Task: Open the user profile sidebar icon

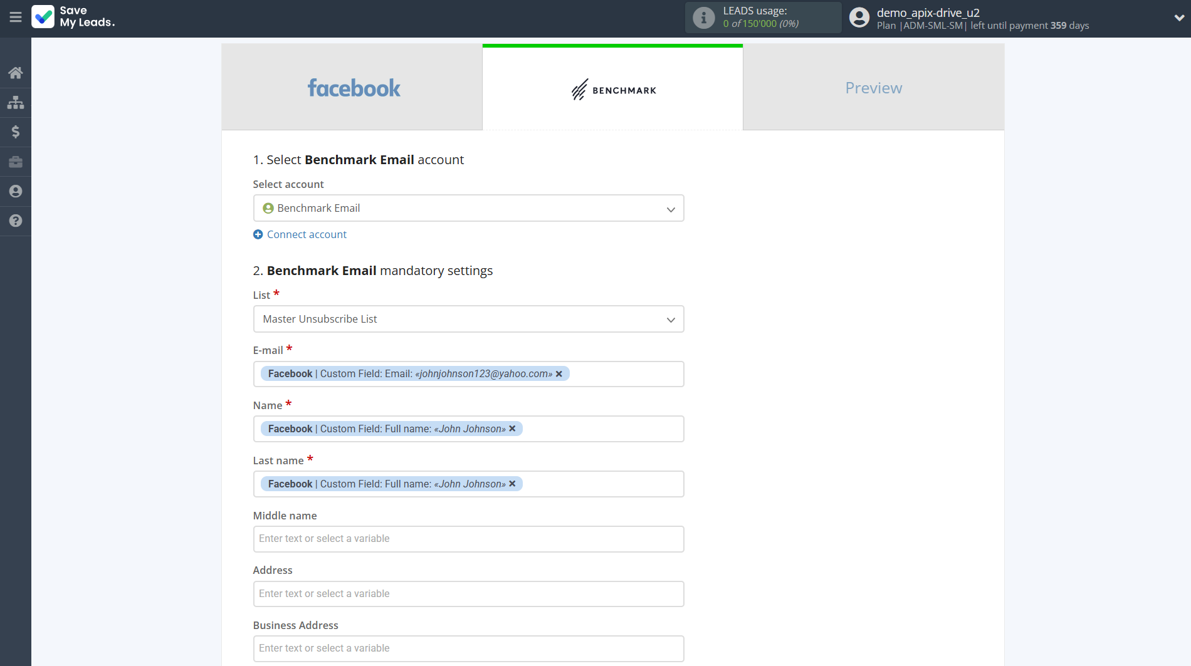Action: pos(16,191)
